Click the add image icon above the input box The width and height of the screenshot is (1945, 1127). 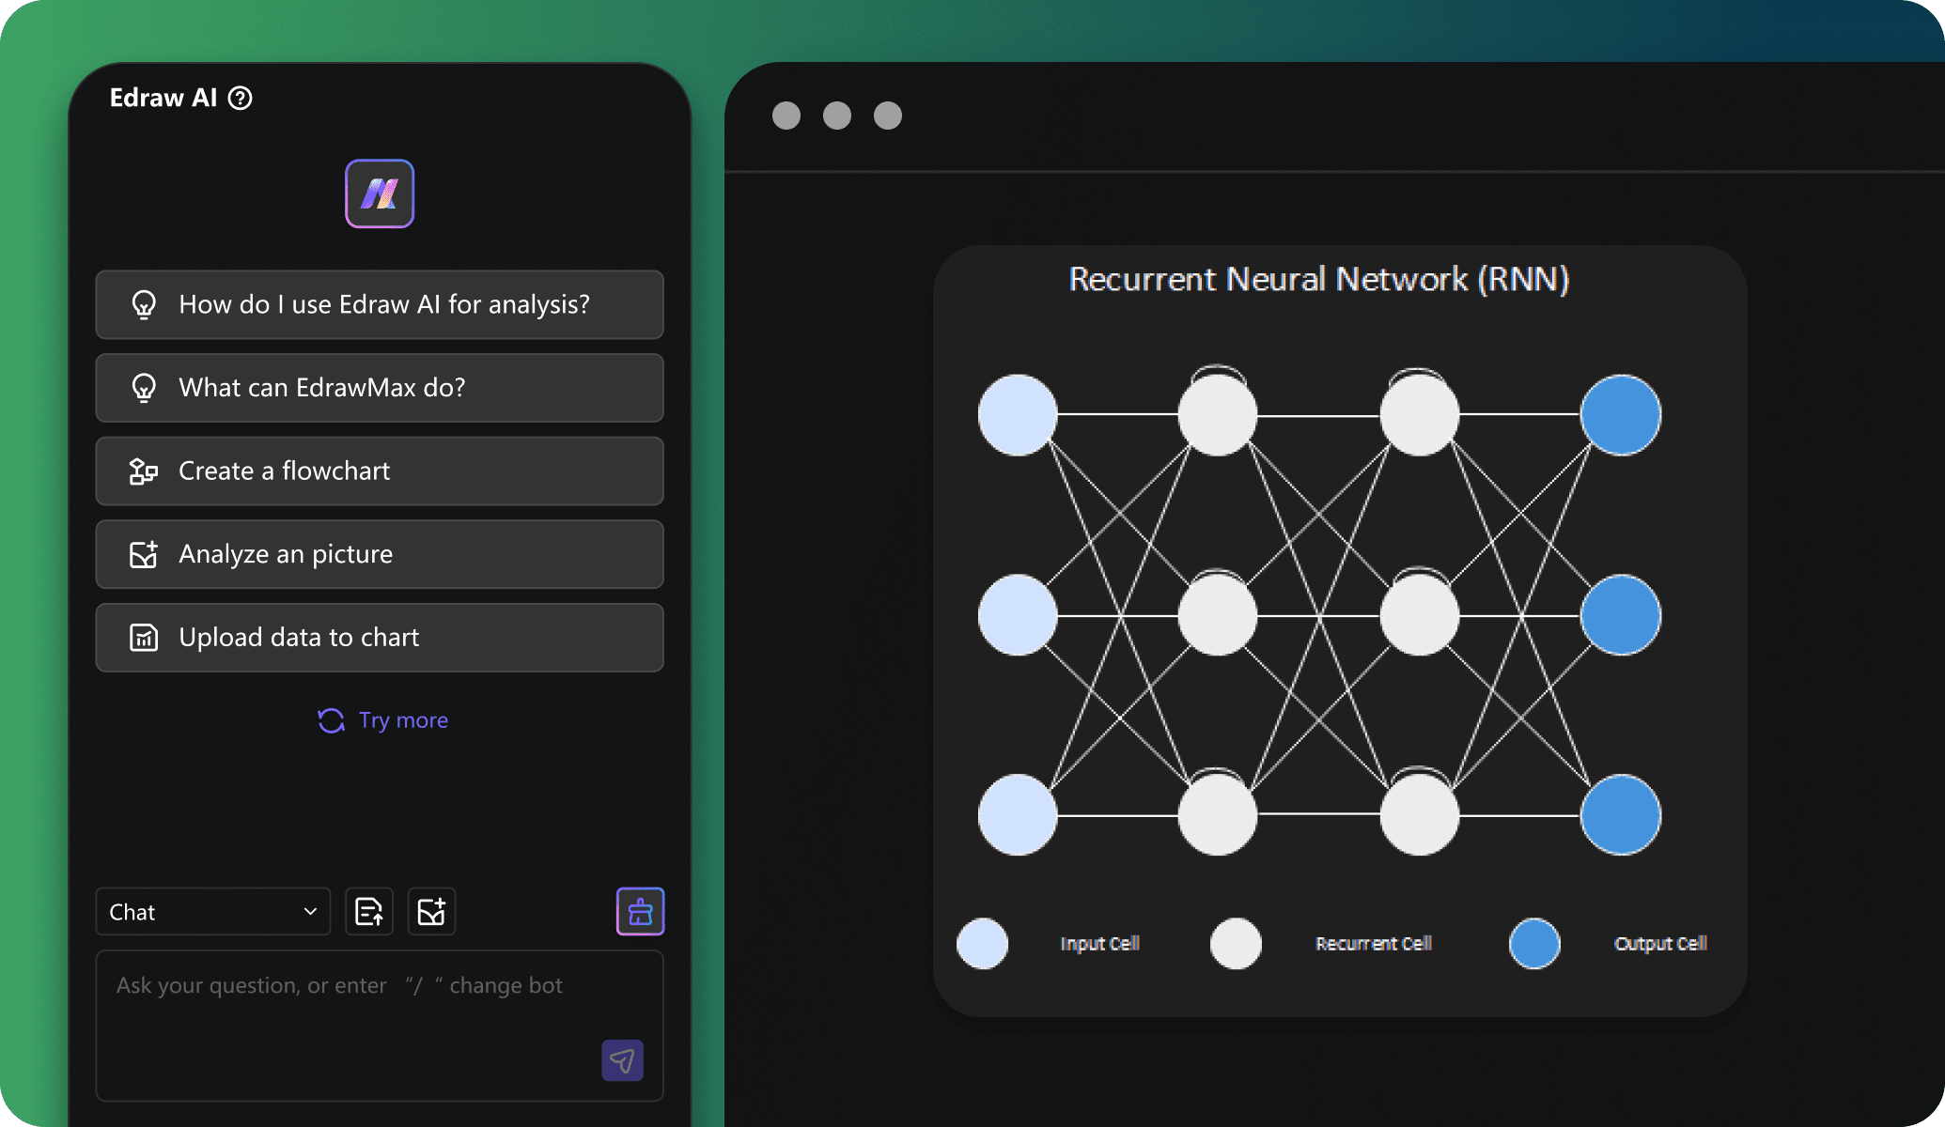click(x=431, y=912)
